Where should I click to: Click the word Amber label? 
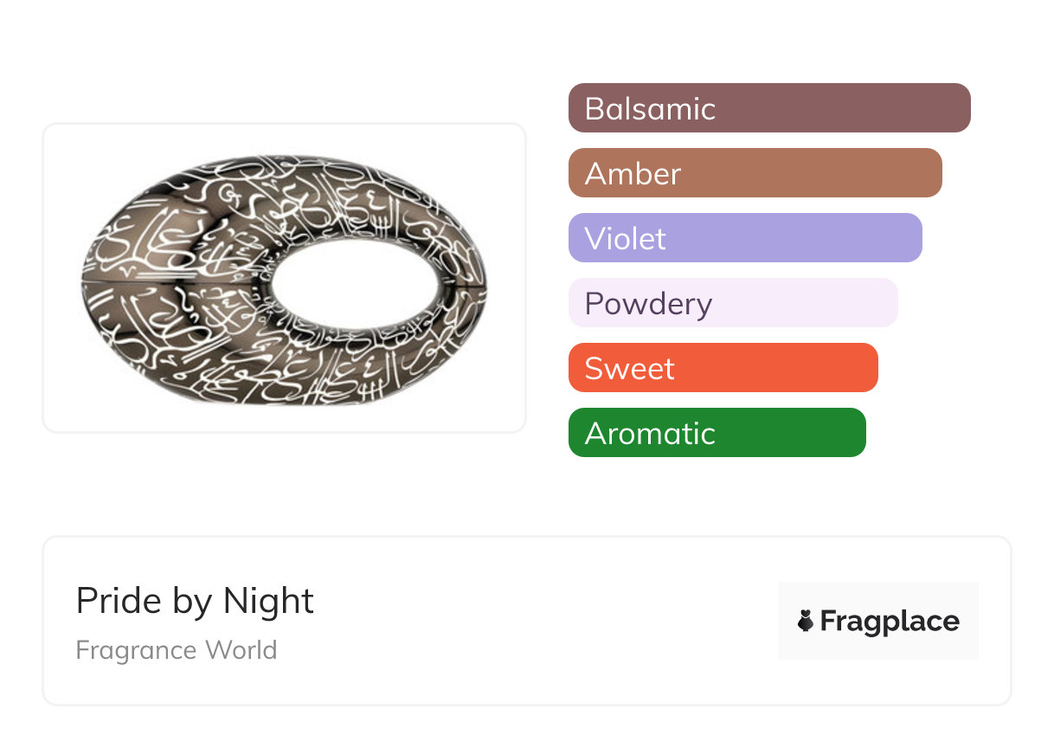coord(633,174)
